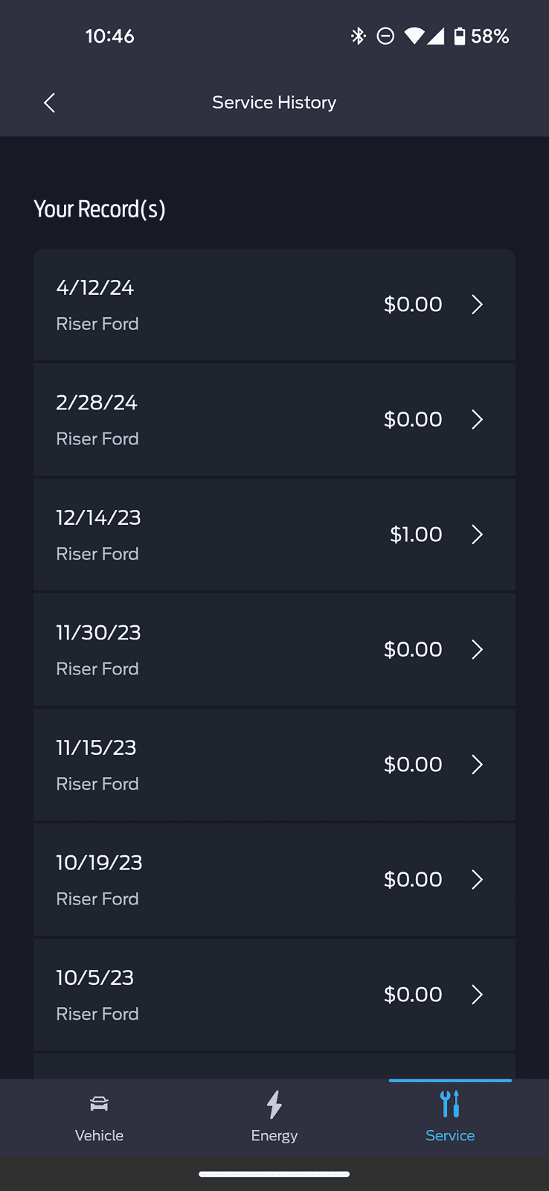Open the 10/5/23 record chevron
This screenshot has width=549, height=1191.
pyautogui.click(x=478, y=994)
